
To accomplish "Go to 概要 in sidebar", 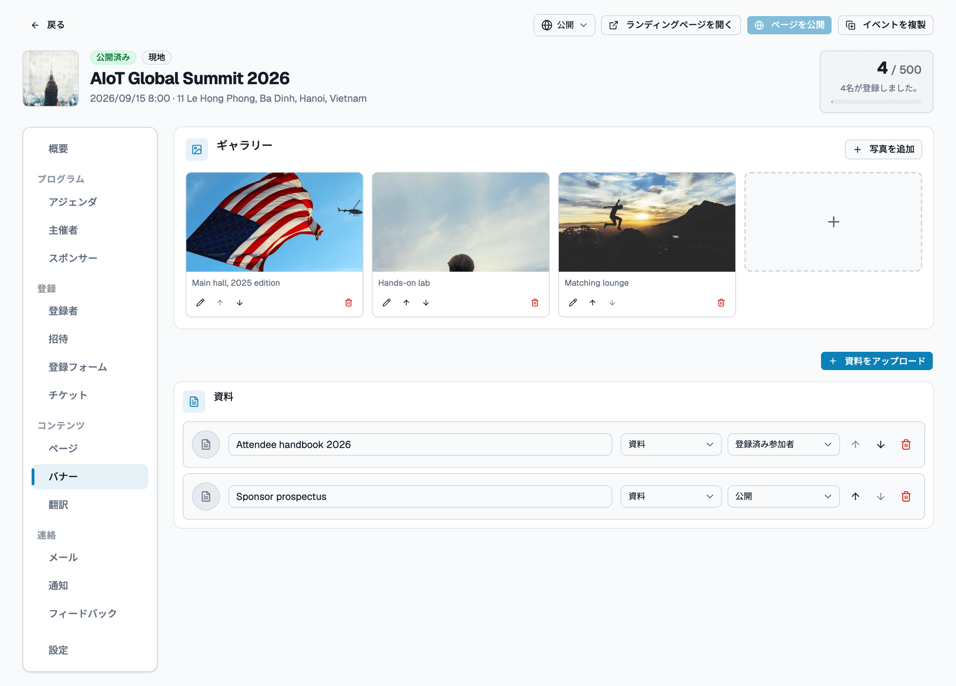I will (x=90, y=149).
